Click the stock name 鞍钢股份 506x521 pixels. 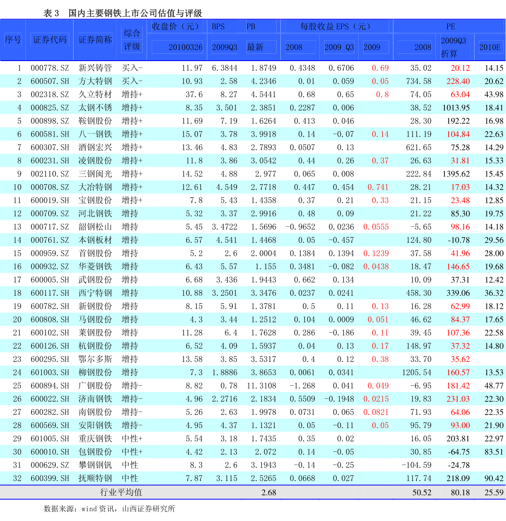click(x=95, y=121)
